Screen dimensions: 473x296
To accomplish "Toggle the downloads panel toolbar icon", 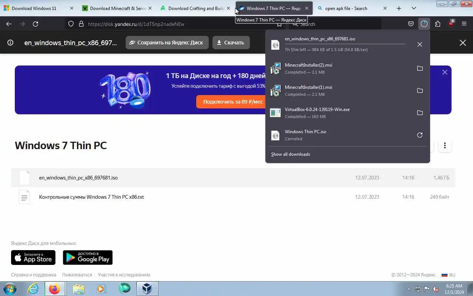I will coord(424,24).
